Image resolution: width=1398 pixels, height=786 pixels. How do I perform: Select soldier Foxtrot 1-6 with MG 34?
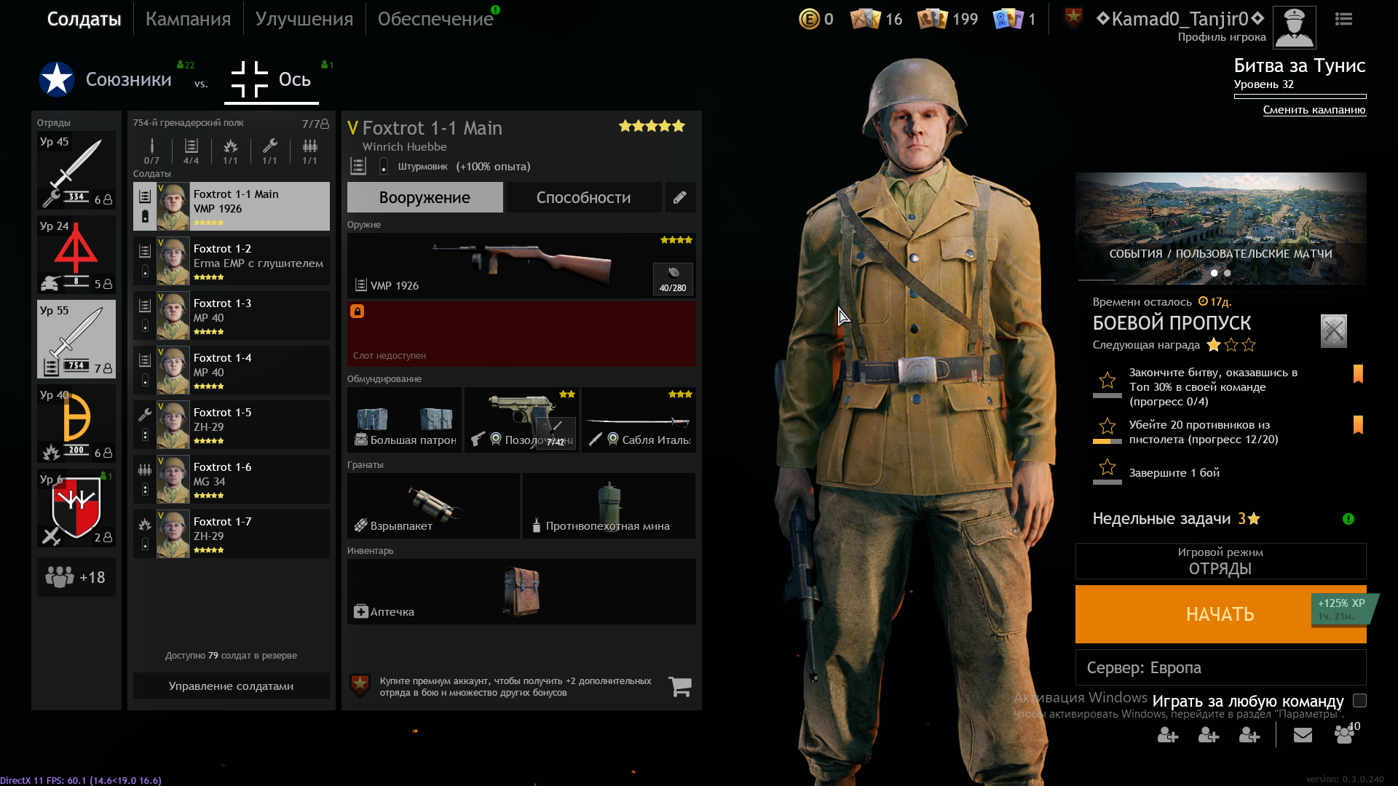click(232, 480)
